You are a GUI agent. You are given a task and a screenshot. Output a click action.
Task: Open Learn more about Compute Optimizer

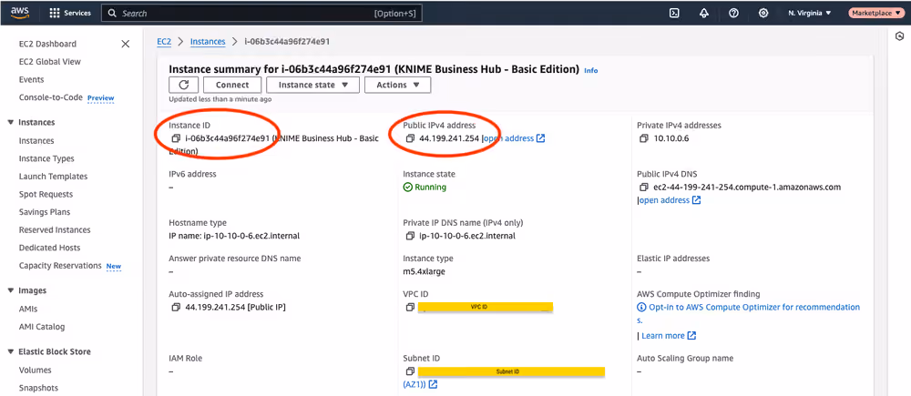(669, 336)
